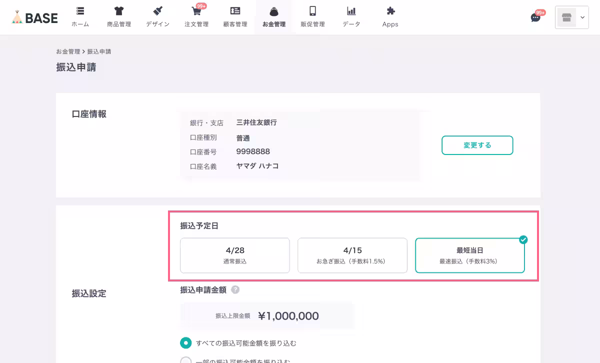This screenshot has height=363, width=600.
Task: Open the shop account dropdown chevron
Action: click(581, 17)
